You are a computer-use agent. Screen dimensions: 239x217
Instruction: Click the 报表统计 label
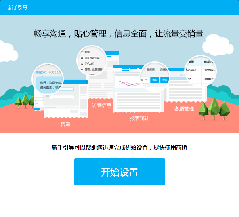click(x=139, y=118)
